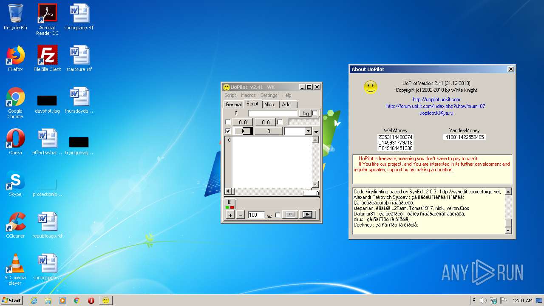Select tryingnavig... file icon

79,146
